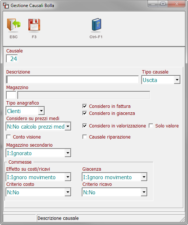Viewport: 188px width, 225px height.
Task: Toggle the Considero in fattura checkbox
Action: pyautogui.click(x=85, y=106)
